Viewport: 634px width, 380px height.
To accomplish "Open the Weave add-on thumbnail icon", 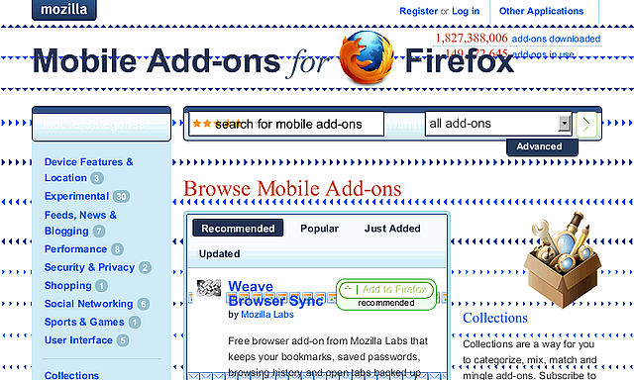I will tap(209, 288).
